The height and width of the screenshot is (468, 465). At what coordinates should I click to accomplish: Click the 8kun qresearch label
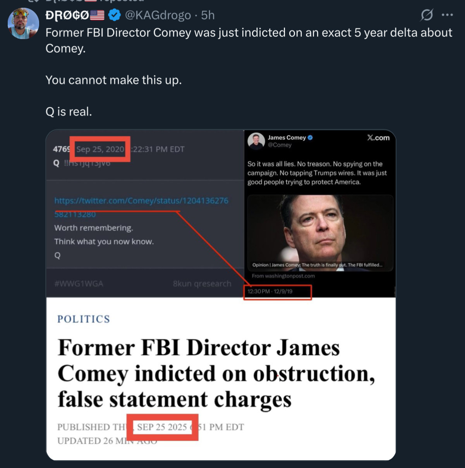pyautogui.click(x=202, y=284)
